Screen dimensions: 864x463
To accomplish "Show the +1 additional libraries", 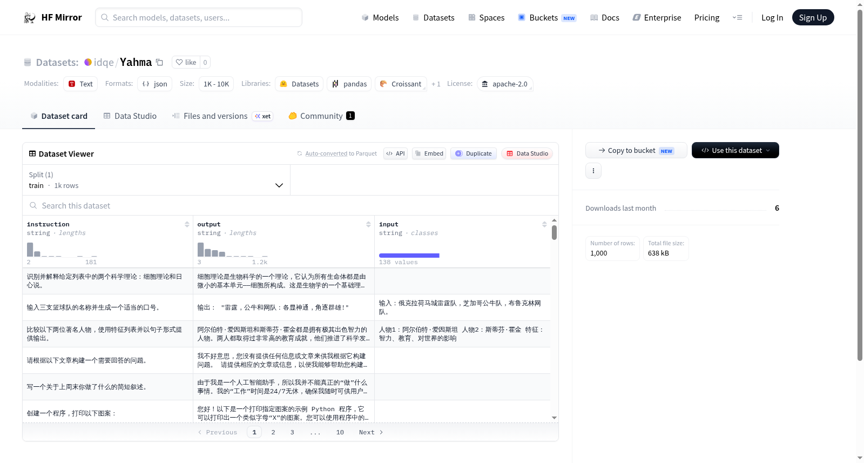I will click(436, 84).
